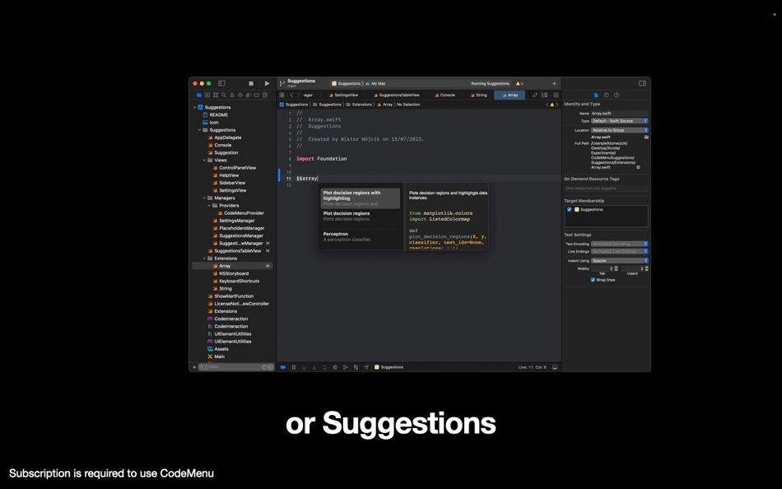Toggle the debug area show/hide button
Screen dimensions: 782x489
pyautogui.click(x=555, y=367)
